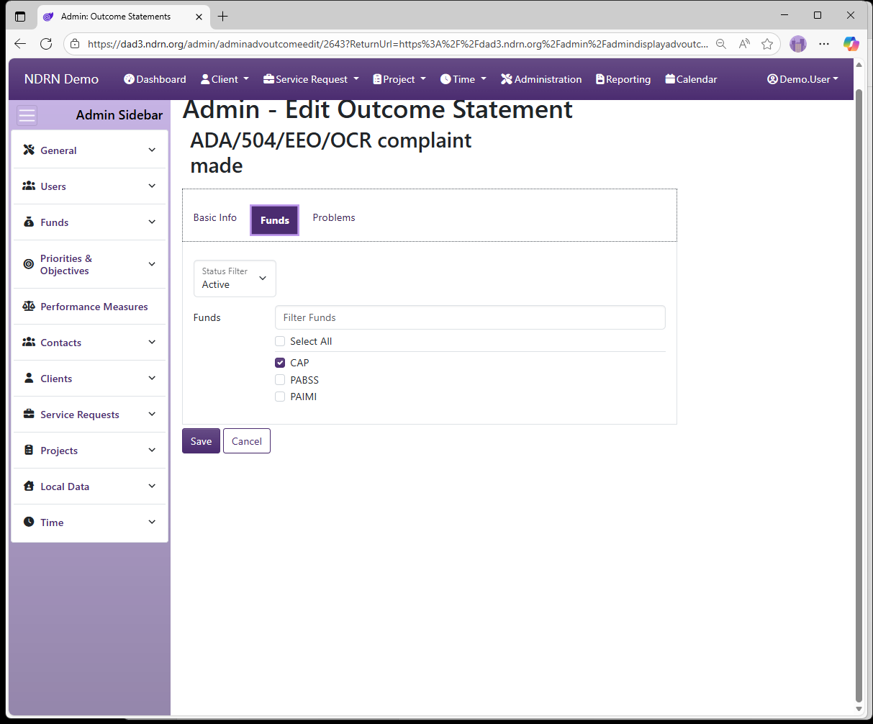Expand the Users sidebar section chevron
This screenshot has height=724, width=873.
[152, 186]
